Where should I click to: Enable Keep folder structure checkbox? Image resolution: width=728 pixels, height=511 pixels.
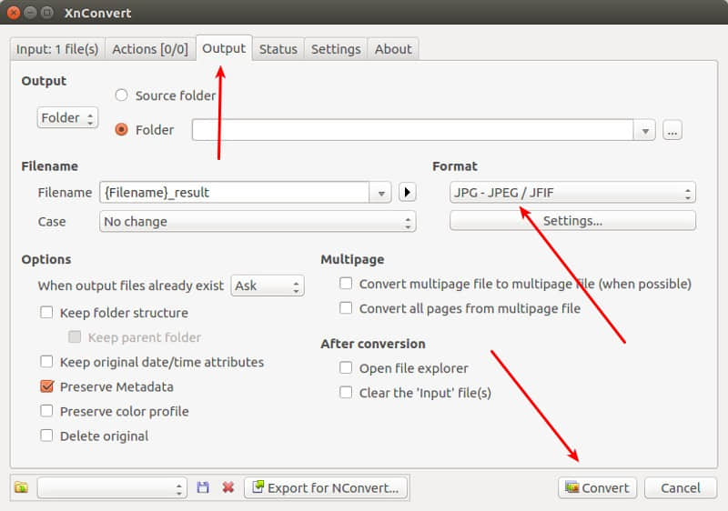click(47, 313)
